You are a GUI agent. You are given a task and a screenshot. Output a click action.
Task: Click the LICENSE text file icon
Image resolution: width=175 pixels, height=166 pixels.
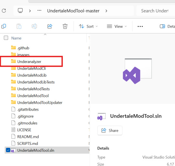pyautogui.click(x=13, y=130)
